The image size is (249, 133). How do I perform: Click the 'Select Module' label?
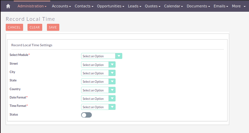19,55
